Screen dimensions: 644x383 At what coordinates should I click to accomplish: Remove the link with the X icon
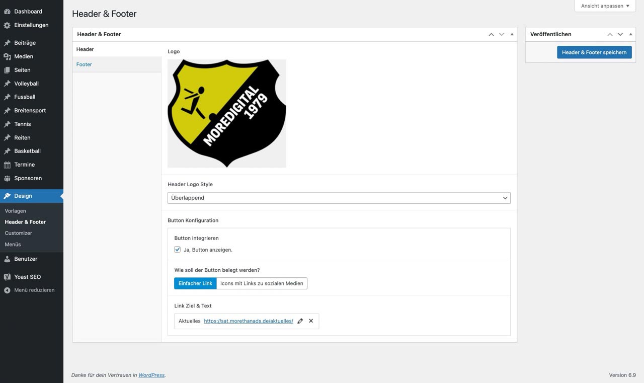pyautogui.click(x=311, y=321)
